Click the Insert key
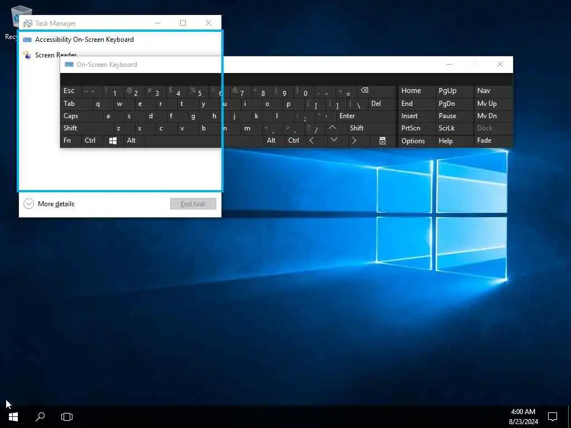This screenshot has width=571, height=428. [417, 116]
